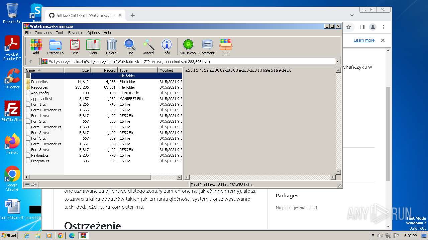Click the SFX toolbar icon
428x240 pixels.
[x=226, y=47]
